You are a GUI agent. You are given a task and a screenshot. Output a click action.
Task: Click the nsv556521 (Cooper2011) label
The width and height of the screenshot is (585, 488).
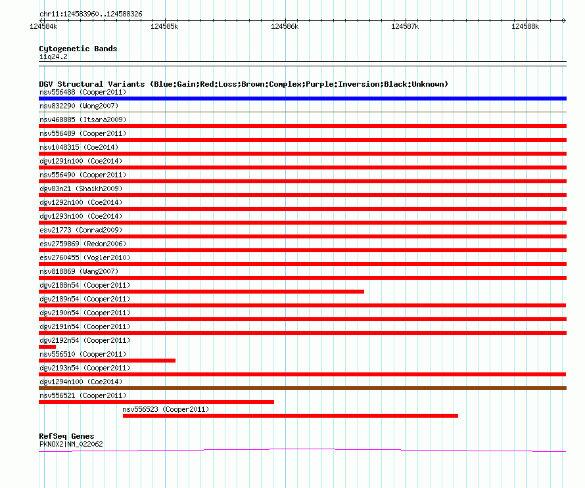tap(83, 395)
